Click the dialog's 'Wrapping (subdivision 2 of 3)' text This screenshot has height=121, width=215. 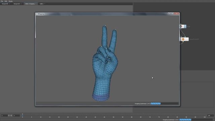[142, 104]
